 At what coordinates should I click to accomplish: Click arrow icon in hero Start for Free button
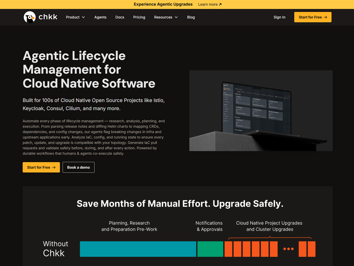tap(54, 167)
